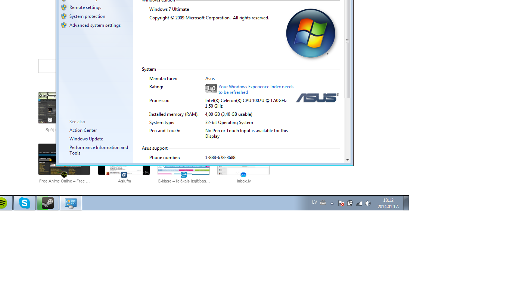Open Inbox.lv speed dial thumbnail
This screenshot has height=286, width=510.
pos(243,170)
